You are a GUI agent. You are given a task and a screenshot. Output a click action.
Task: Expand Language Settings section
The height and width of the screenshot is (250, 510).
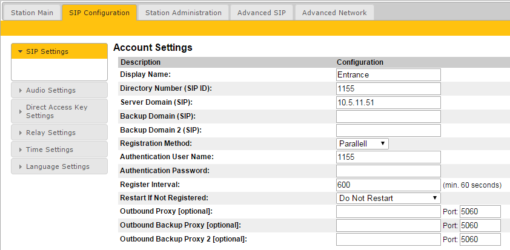click(x=59, y=166)
